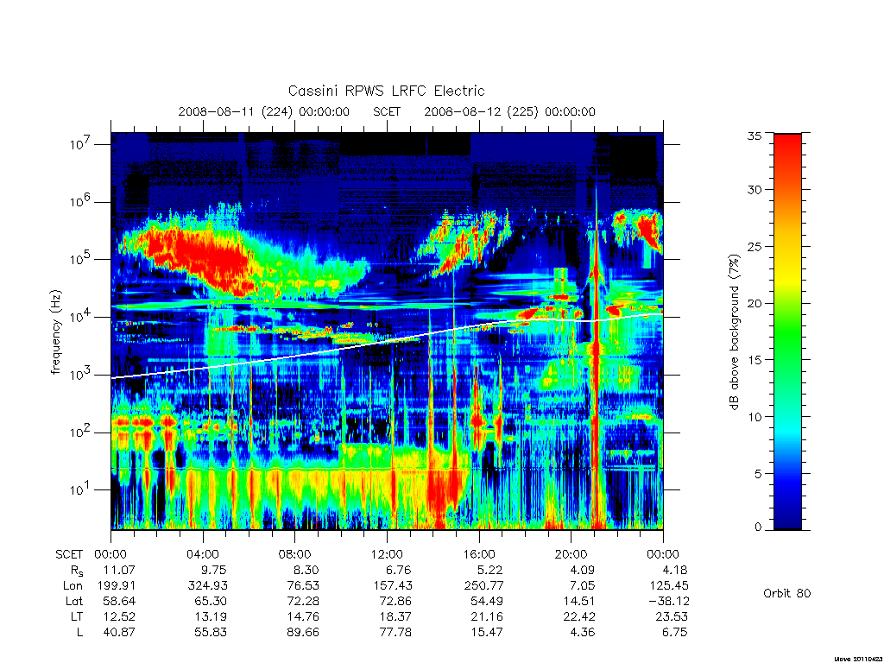Click the colorbar tick value 5

click(758, 474)
